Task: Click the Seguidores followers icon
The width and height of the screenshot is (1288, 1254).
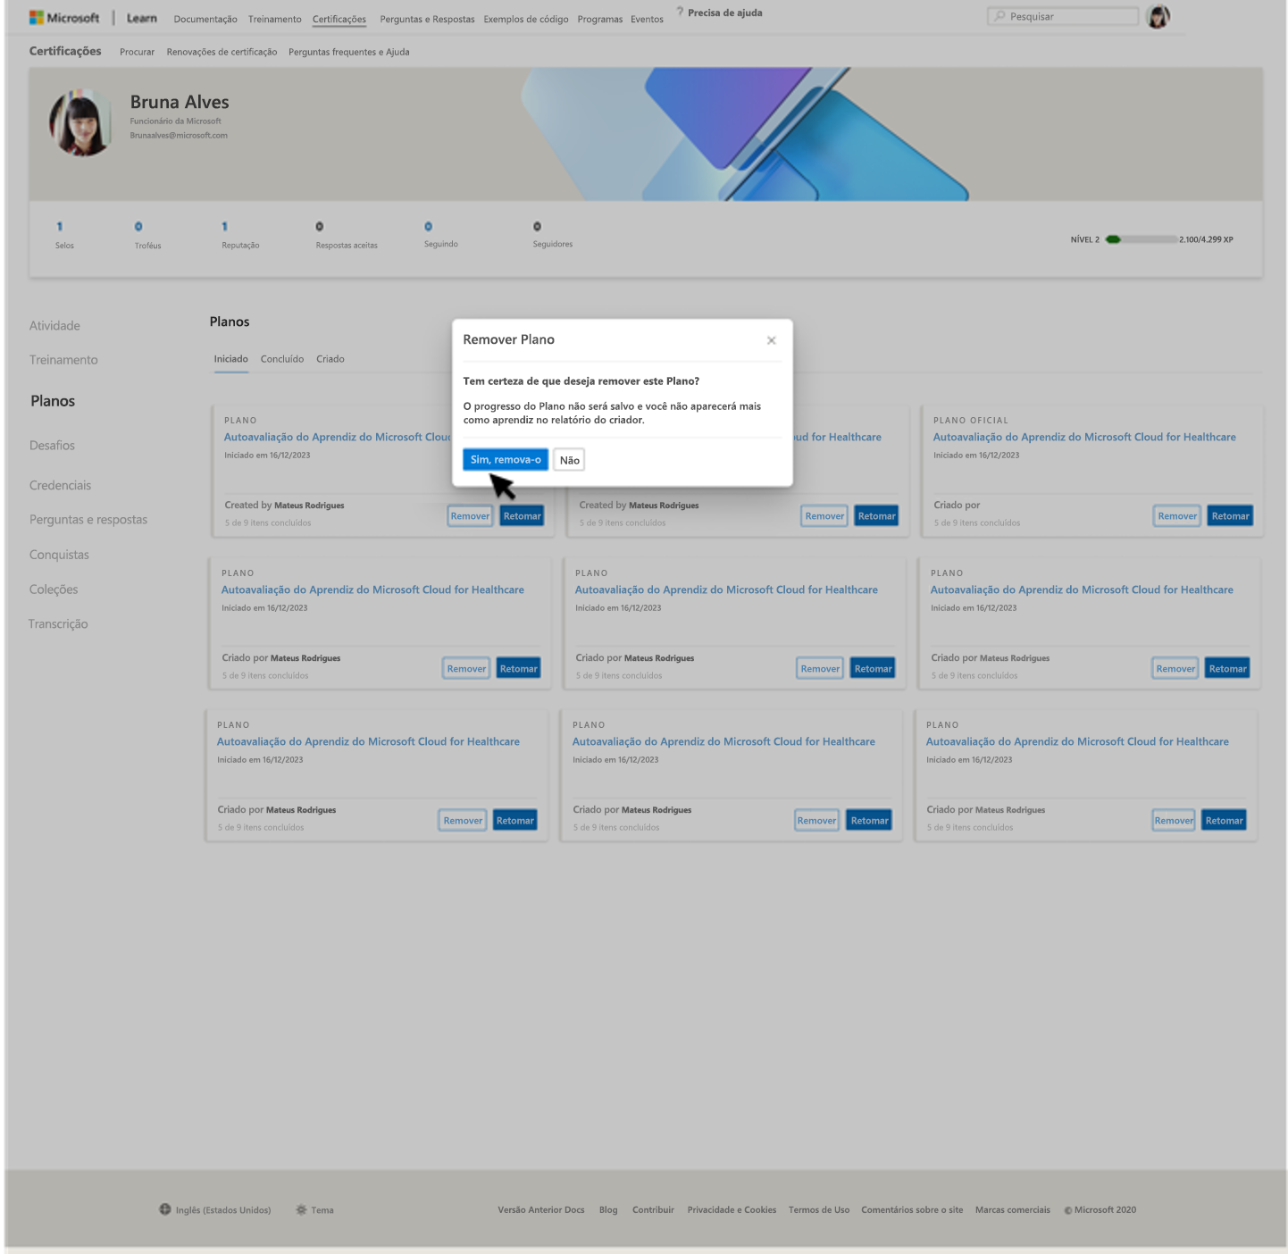Action: coord(537,226)
